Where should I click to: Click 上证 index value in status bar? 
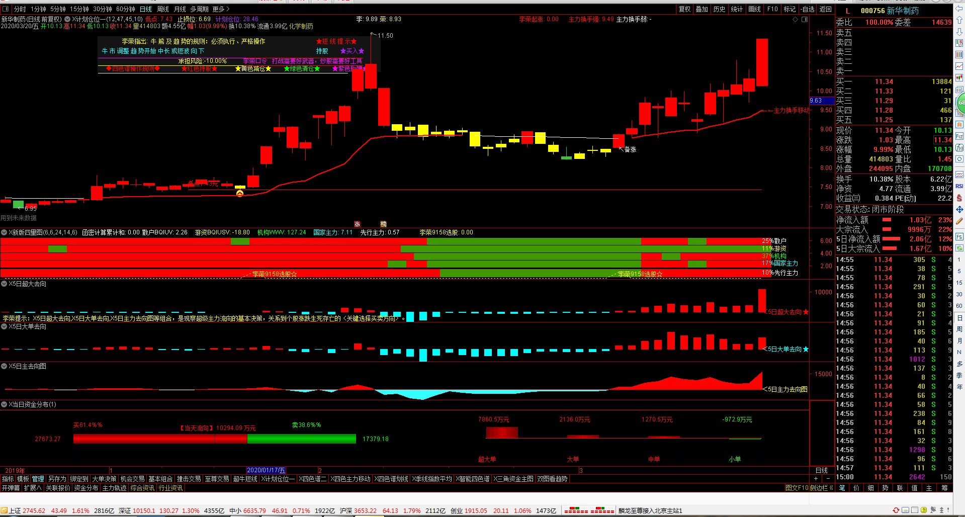coord(34,510)
